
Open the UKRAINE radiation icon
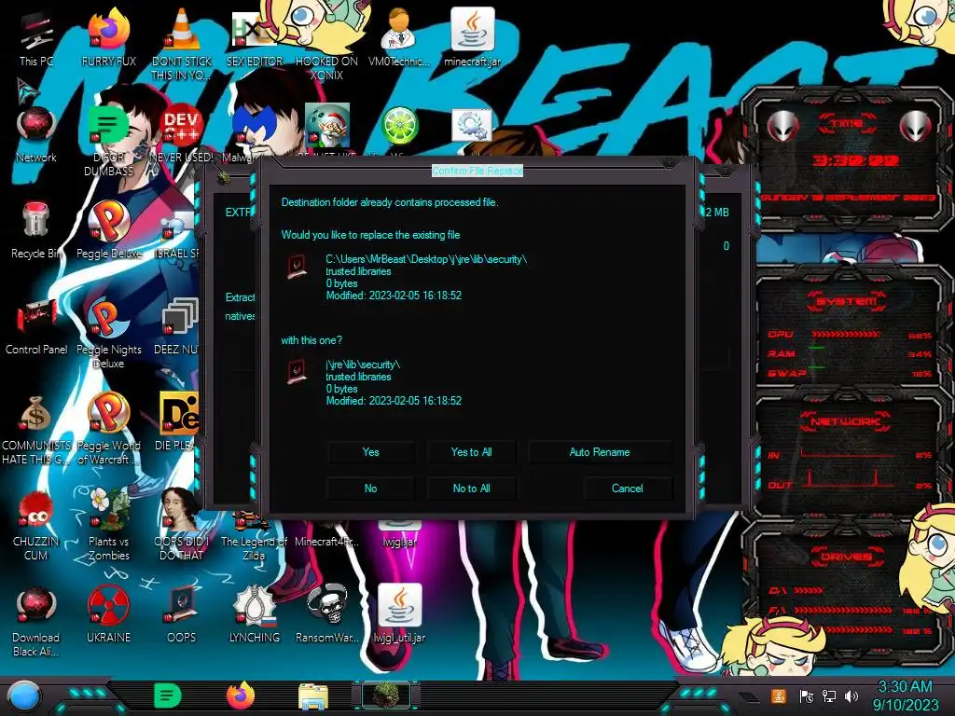[109, 613]
